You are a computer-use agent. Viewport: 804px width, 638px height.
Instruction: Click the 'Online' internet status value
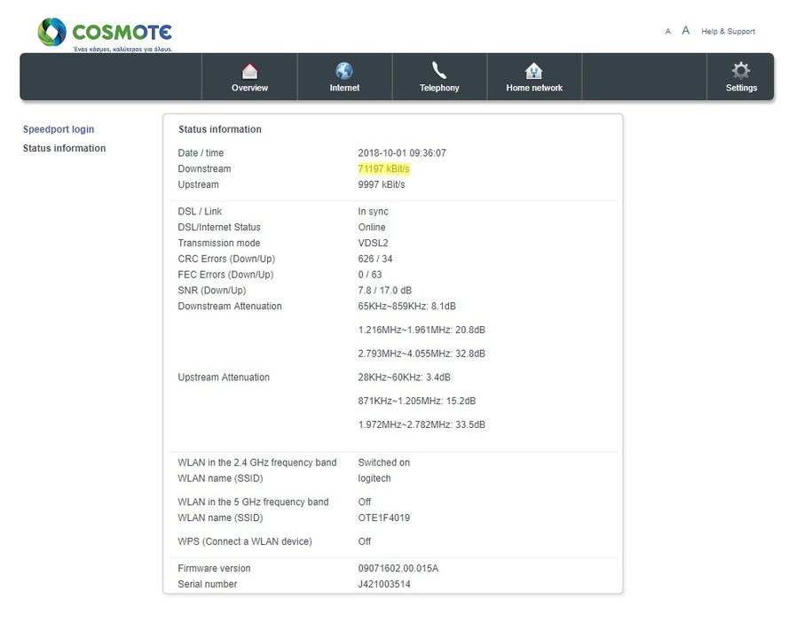click(x=372, y=227)
